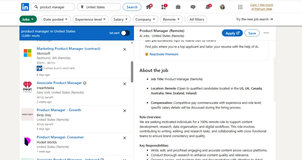302x160 pixels.
Task: Dismiss the Product Manager, Consumer job
Action: (x=125, y=138)
